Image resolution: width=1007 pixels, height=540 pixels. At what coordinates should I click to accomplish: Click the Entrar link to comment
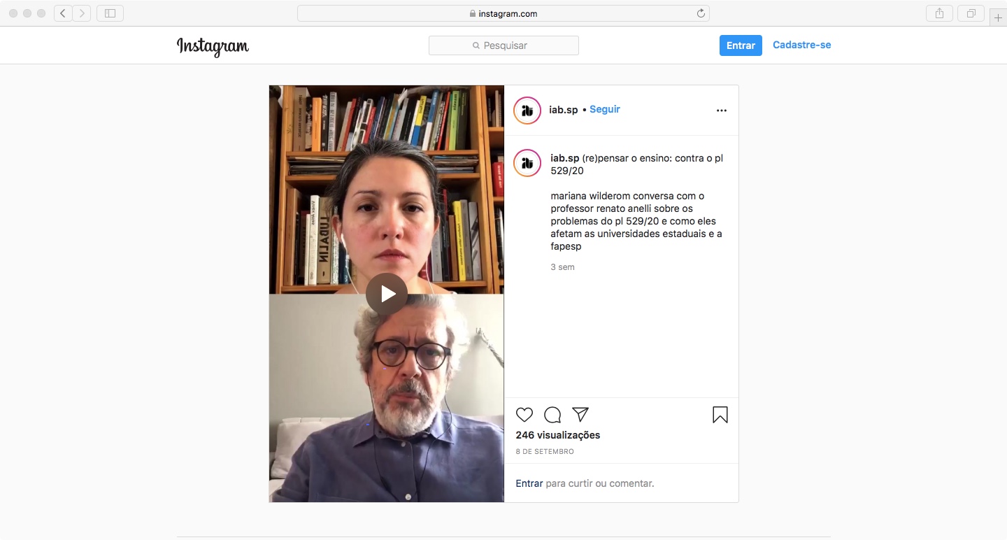529,483
